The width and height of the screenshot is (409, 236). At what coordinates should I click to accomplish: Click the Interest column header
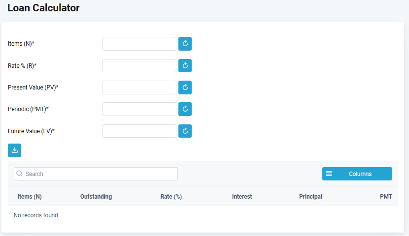click(x=242, y=197)
